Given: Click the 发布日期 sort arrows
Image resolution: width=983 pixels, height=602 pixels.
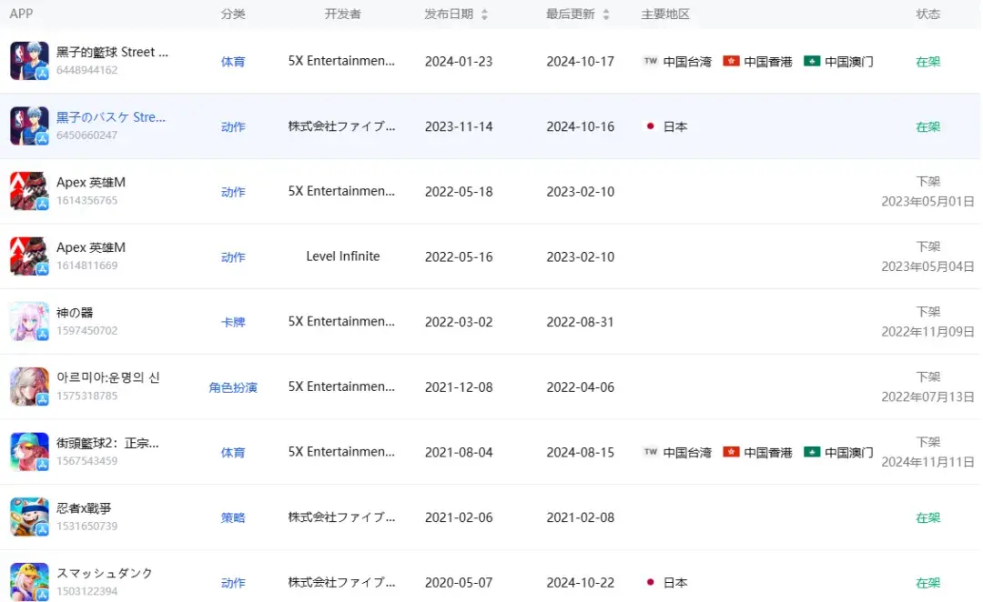Looking at the screenshot, I should click(485, 14).
